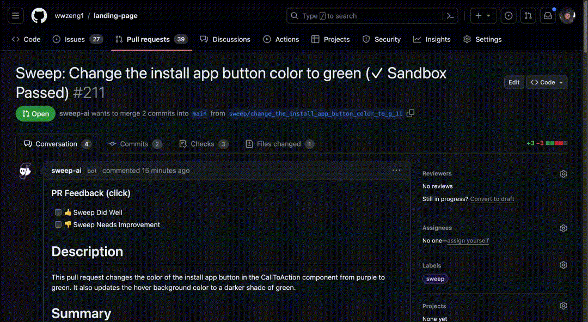Image resolution: width=588 pixels, height=322 pixels.
Task: Click the −3 deletions count
Action: (x=540, y=143)
